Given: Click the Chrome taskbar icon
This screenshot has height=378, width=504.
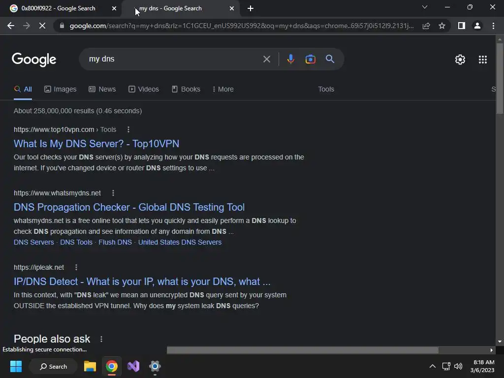Looking at the screenshot, I should click(112, 366).
